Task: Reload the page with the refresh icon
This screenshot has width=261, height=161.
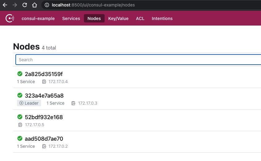Action: pos(25,5)
